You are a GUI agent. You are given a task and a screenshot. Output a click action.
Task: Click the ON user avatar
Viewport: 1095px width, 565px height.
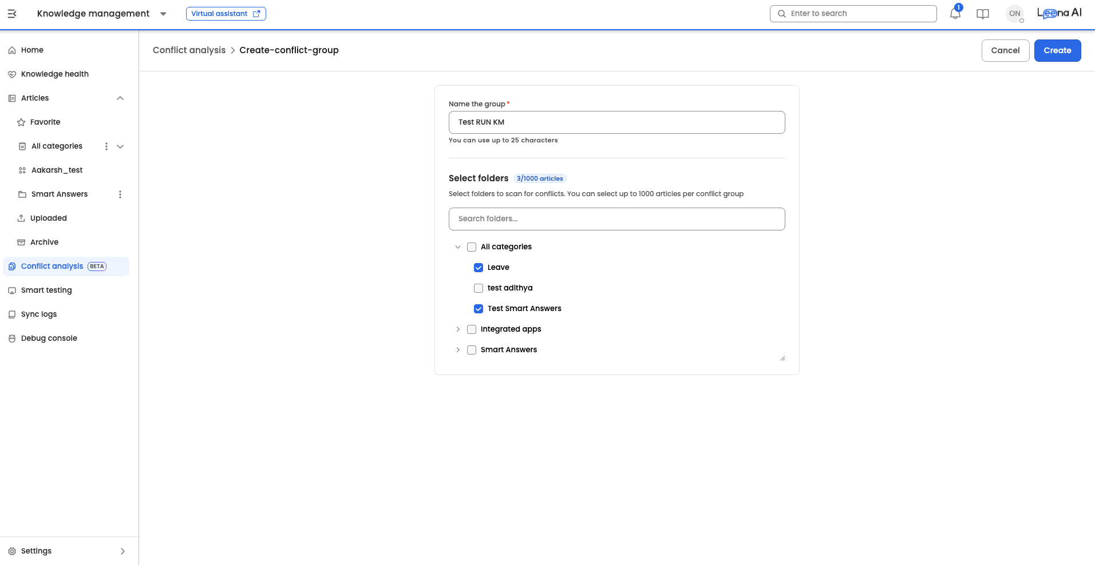pyautogui.click(x=1014, y=14)
